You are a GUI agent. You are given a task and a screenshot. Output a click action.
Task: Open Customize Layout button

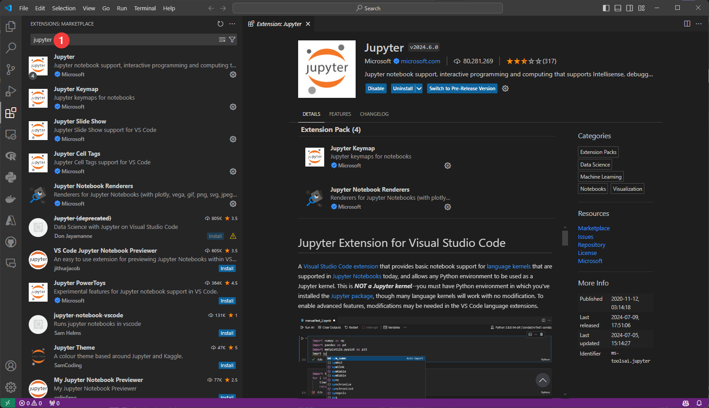click(642, 8)
